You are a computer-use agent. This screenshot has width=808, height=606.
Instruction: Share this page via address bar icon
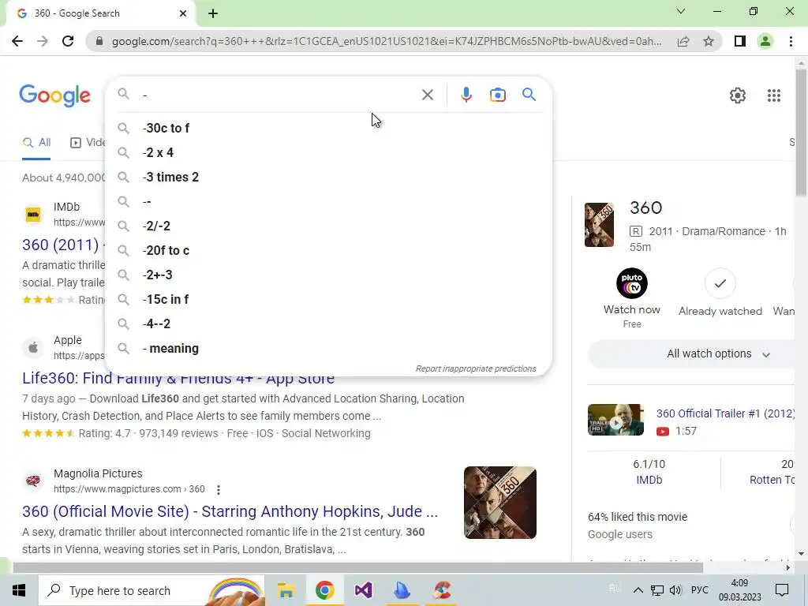[x=683, y=41]
